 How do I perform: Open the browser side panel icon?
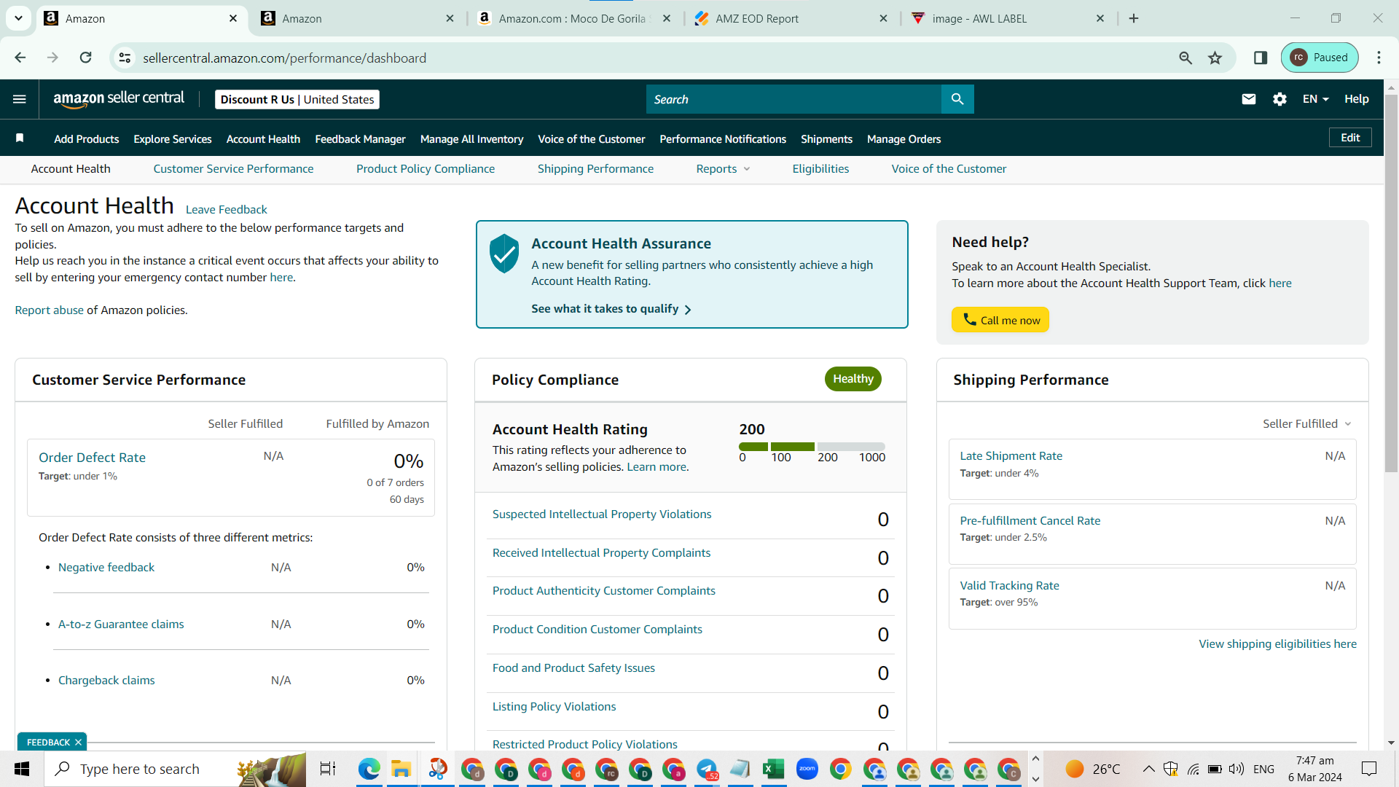tap(1261, 58)
